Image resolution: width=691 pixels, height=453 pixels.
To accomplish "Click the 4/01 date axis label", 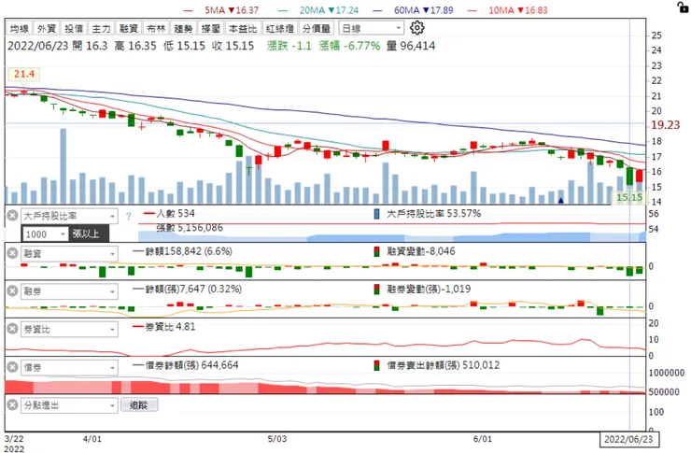I will tap(92, 439).
